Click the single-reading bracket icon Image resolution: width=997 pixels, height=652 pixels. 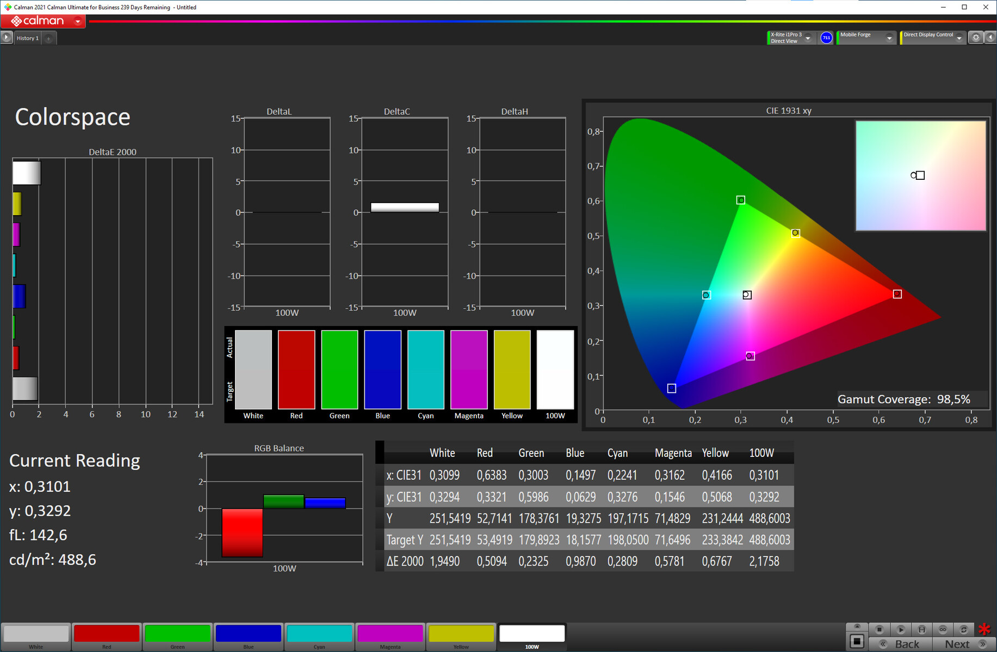click(x=922, y=629)
